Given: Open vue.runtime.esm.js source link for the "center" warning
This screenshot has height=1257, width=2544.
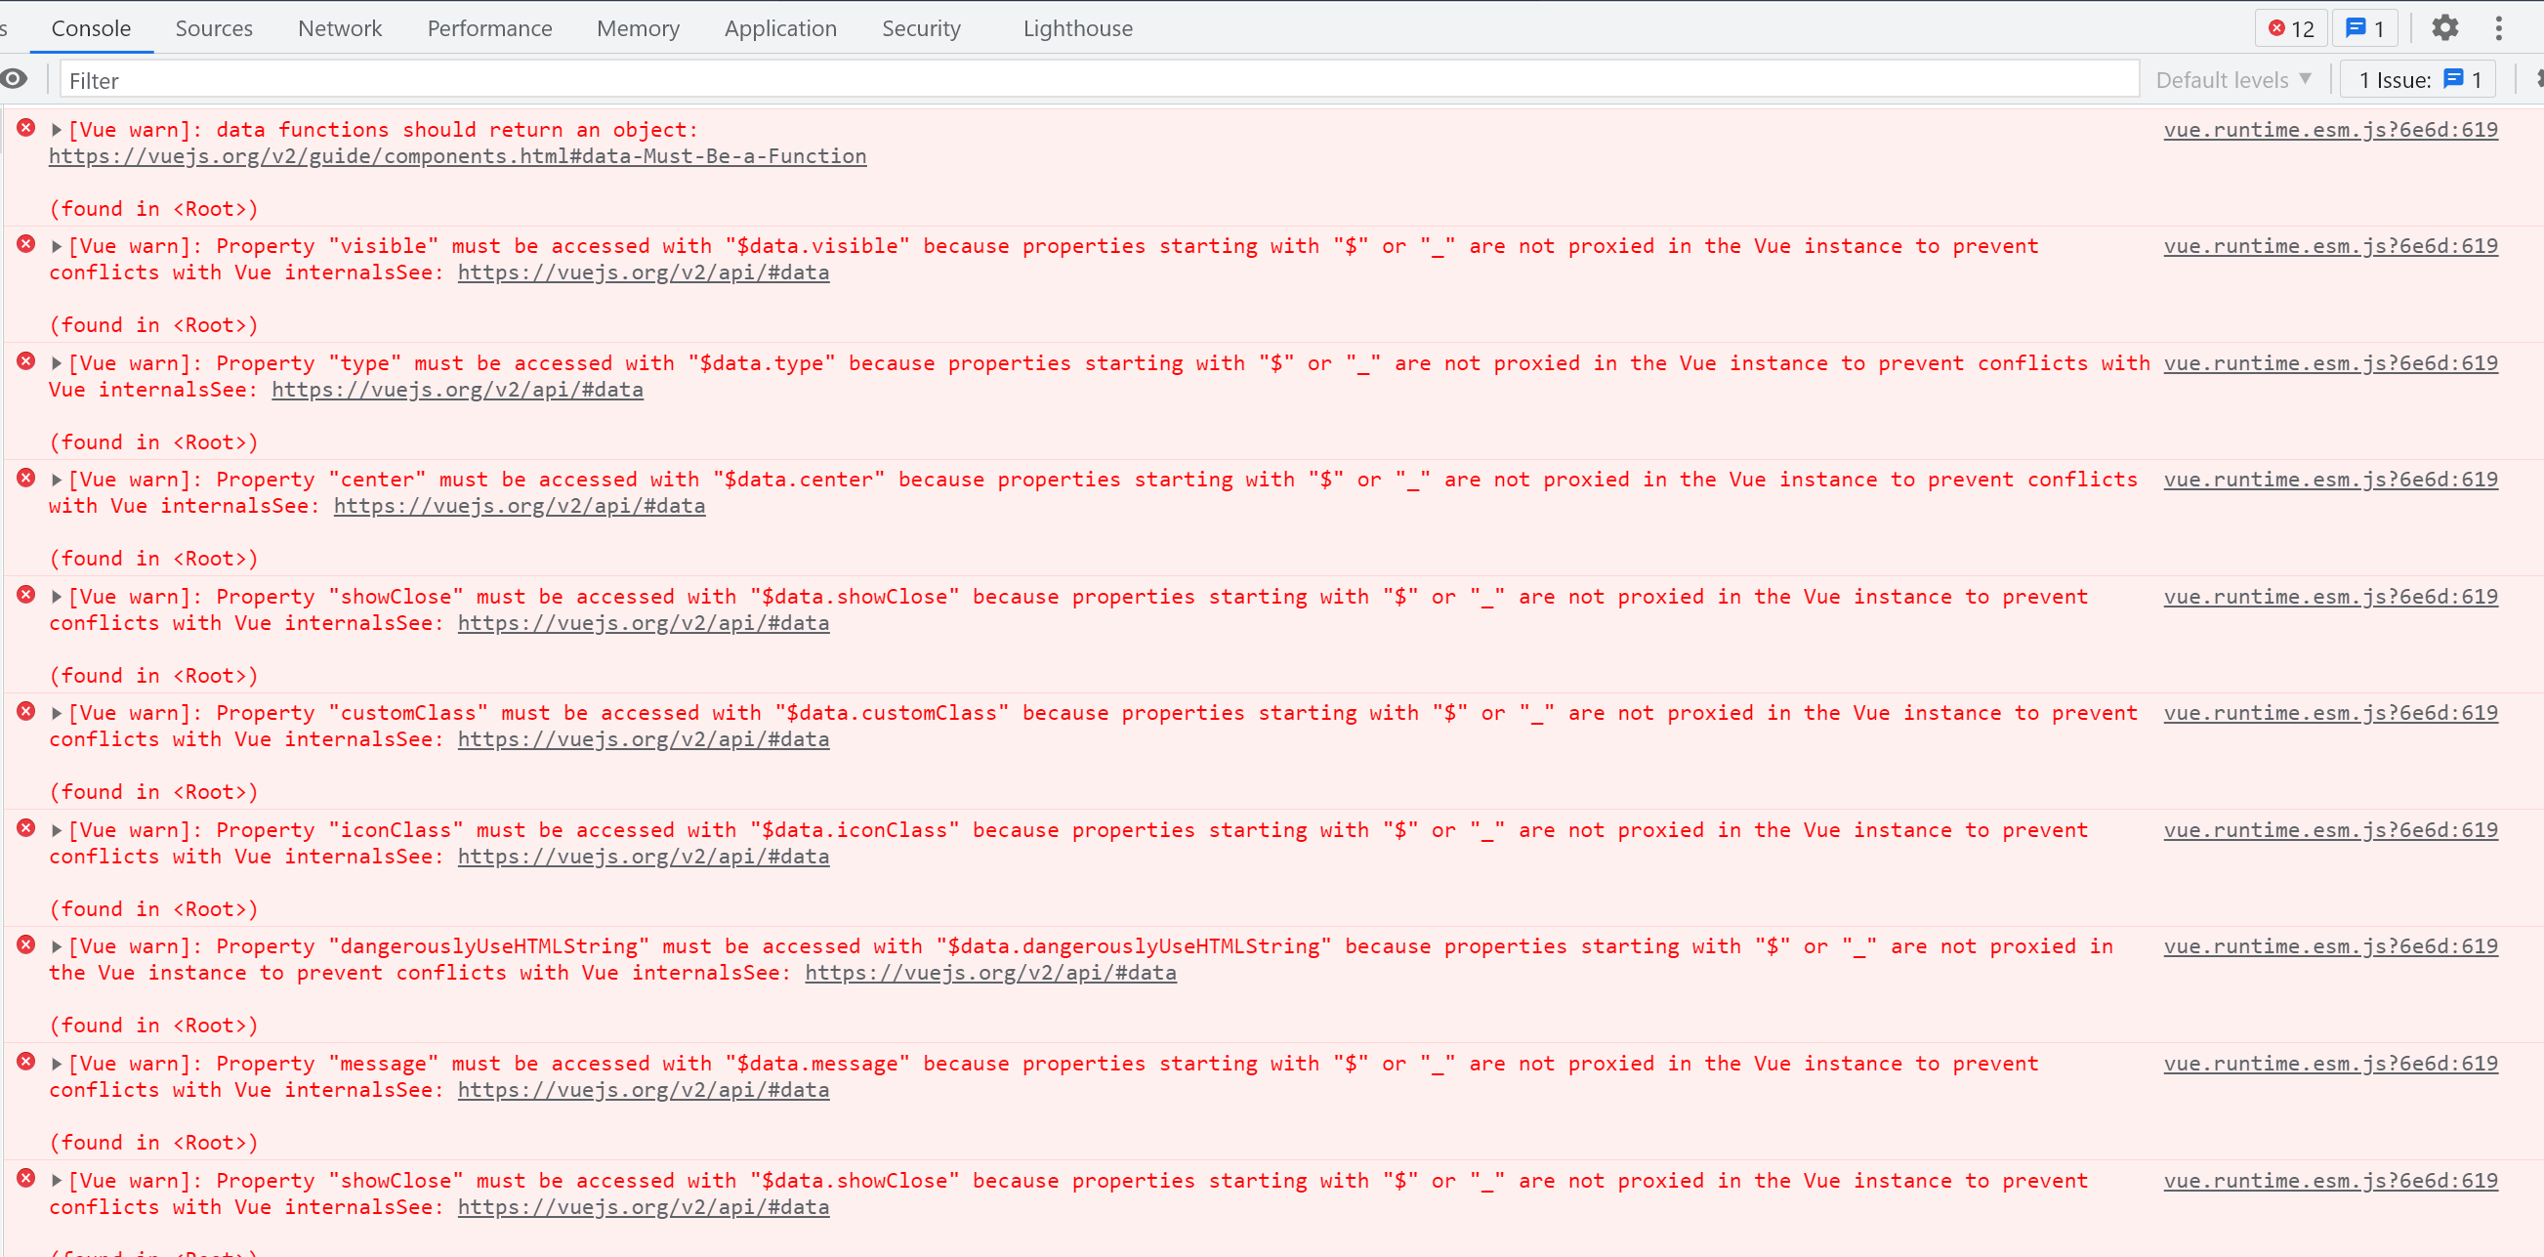Looking at the screenshot, I should (2330, 479).
